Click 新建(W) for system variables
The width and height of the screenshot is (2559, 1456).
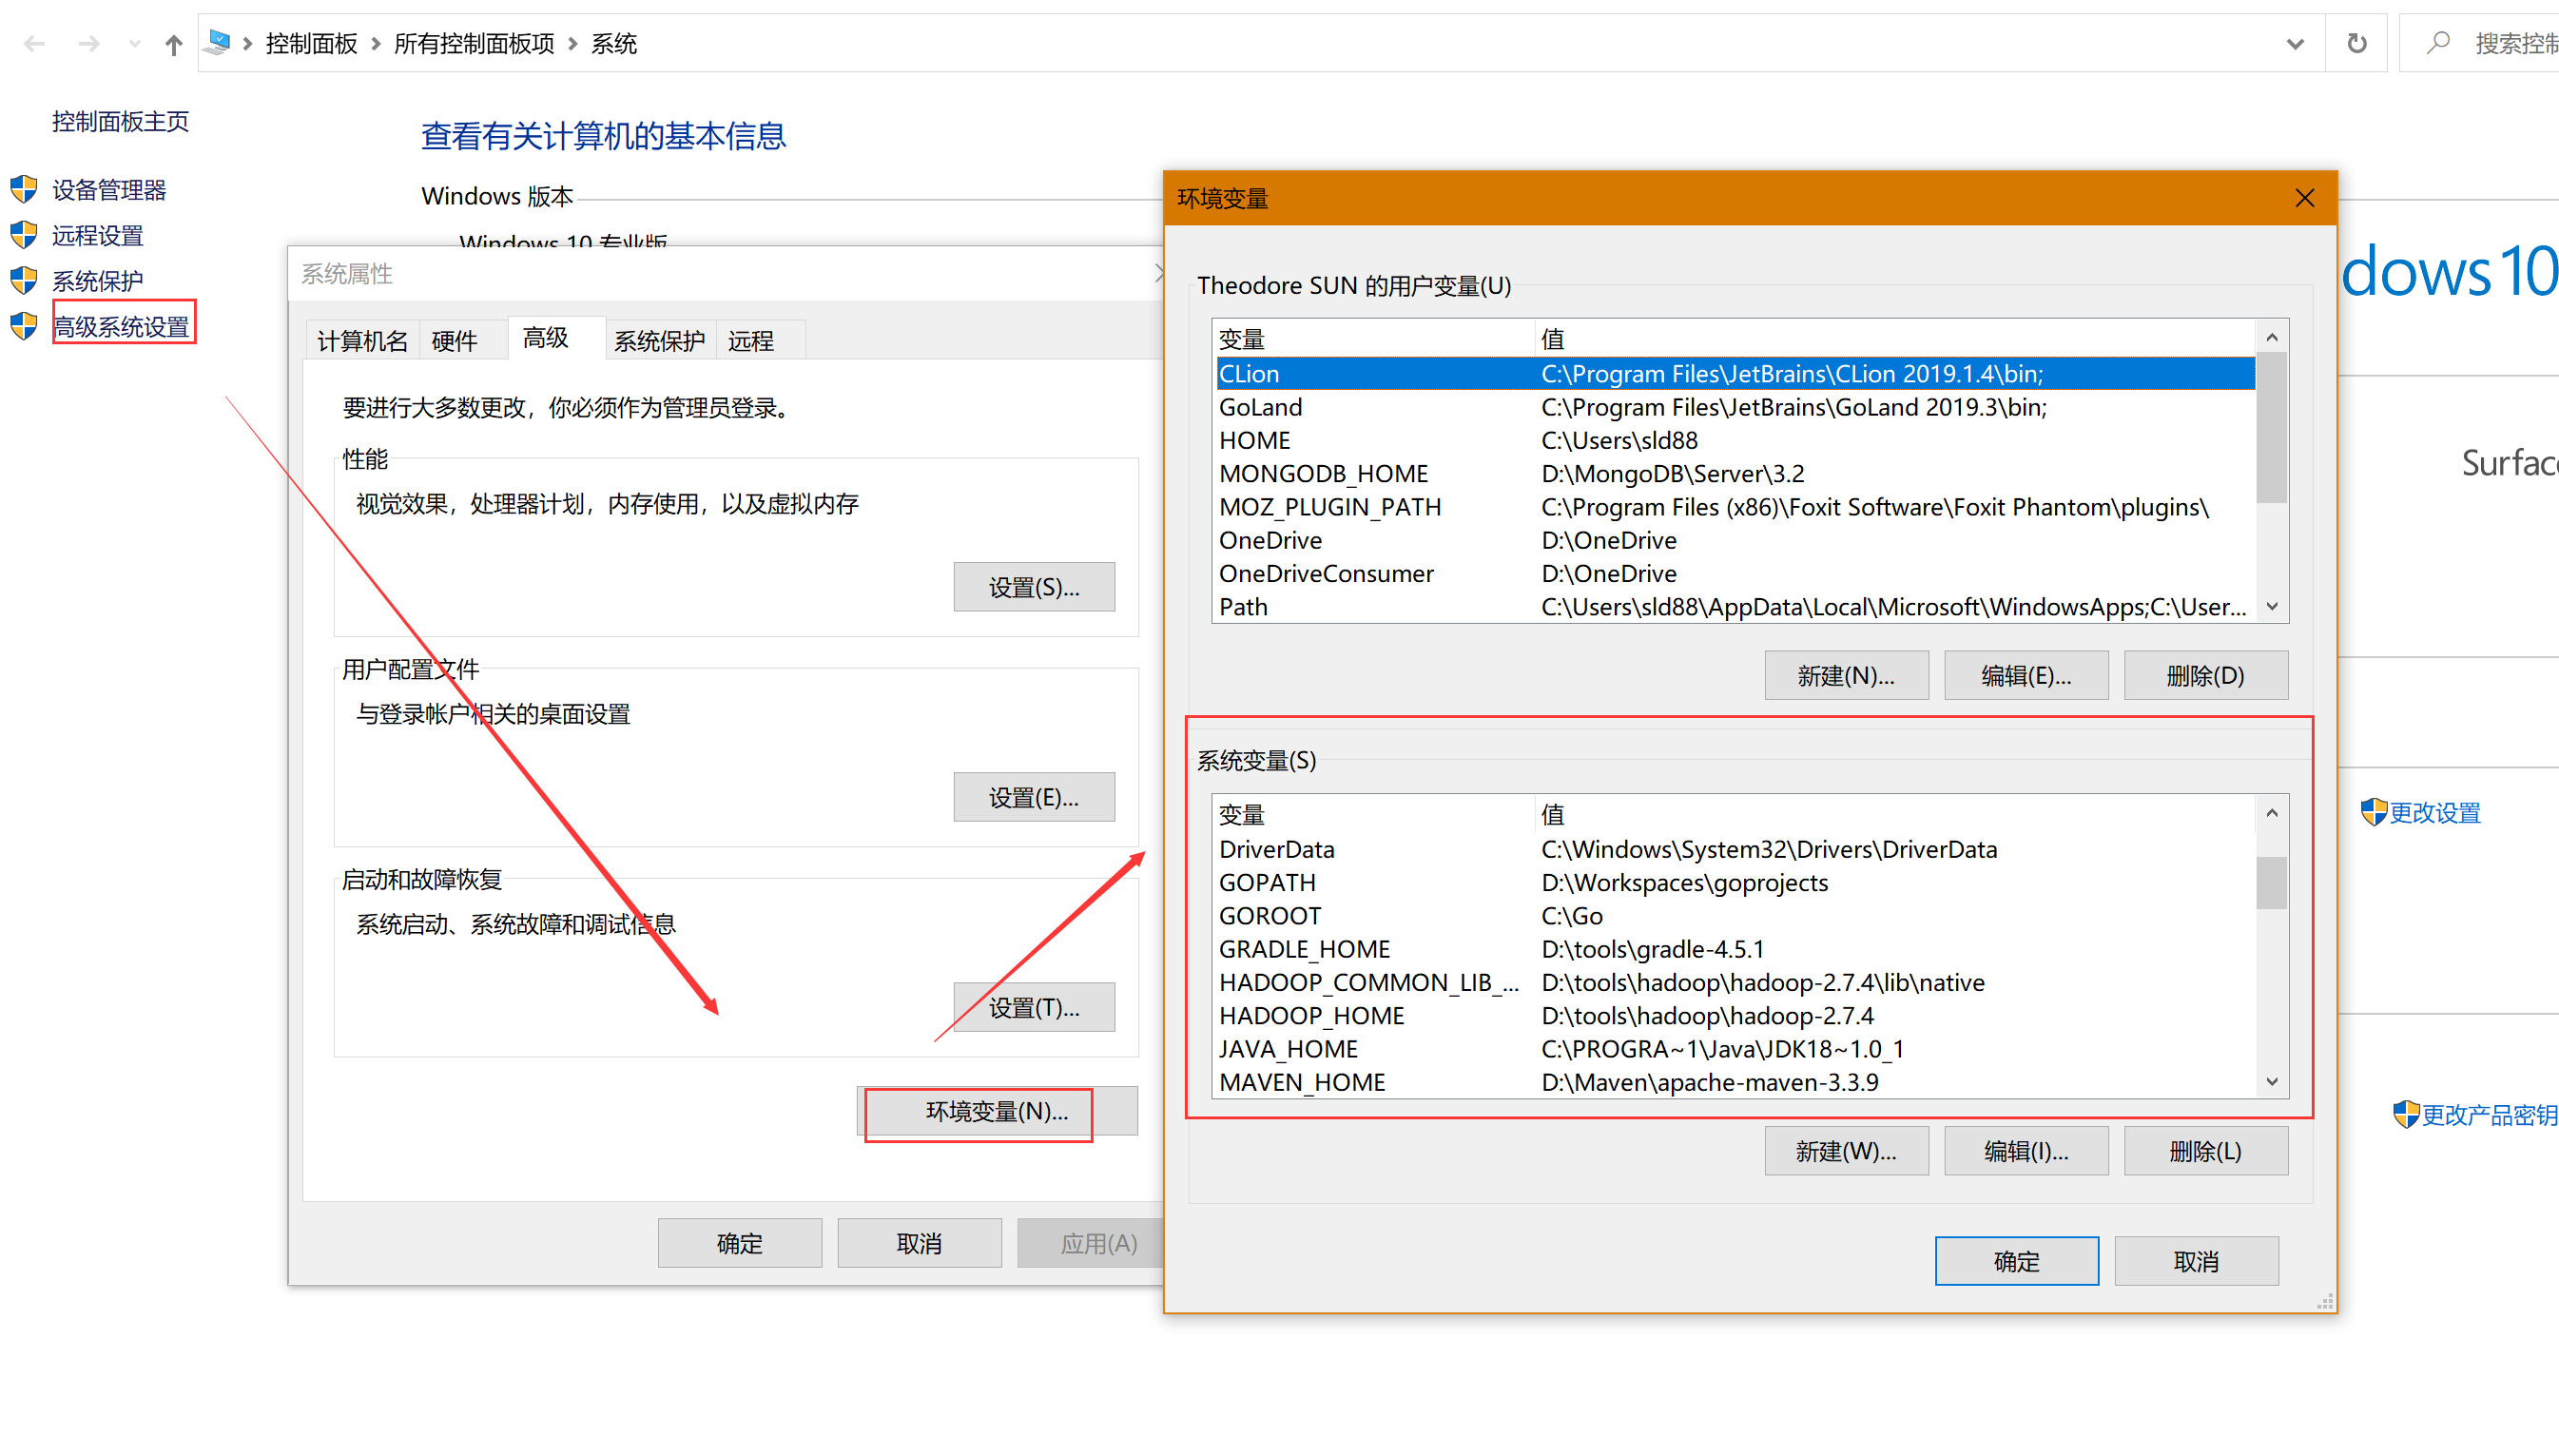click(x=1847, y=1151)
